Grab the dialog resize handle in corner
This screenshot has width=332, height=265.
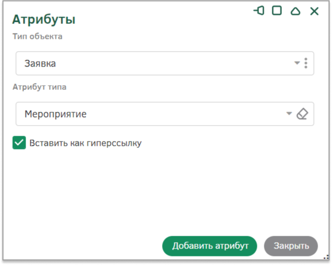(326, 257)
